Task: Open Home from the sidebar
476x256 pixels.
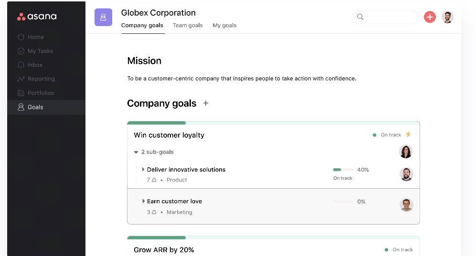Action: pos(31,37)
